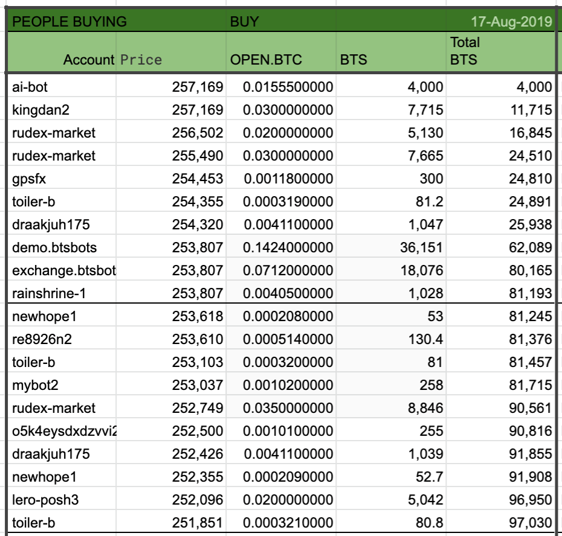The width and height of the screenshot is (562, 536).
Task: Click rudex-market cell priced 252,749
Action: click(x=62, y=407)
